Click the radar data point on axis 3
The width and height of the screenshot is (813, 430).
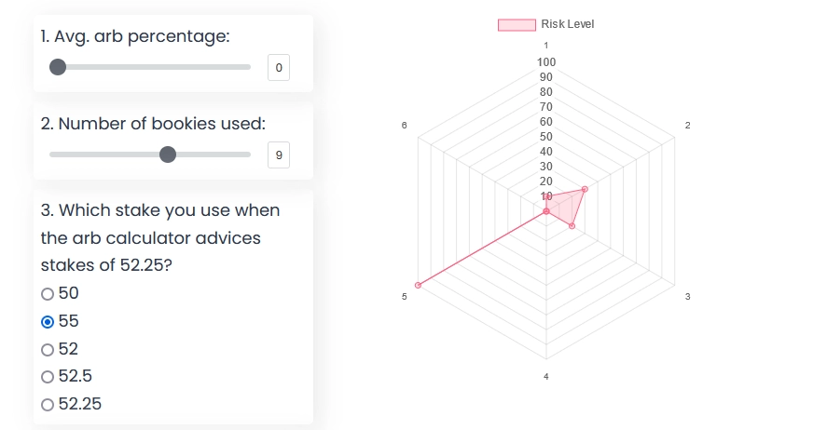pos(572,226)
